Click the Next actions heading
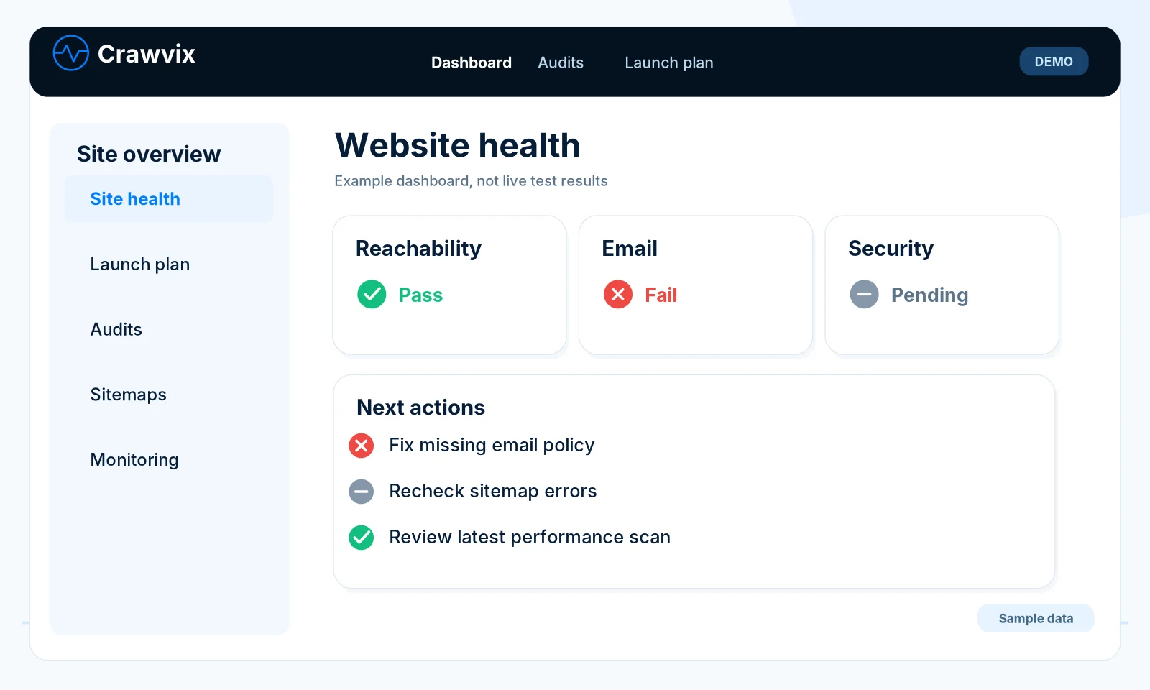This screenshot has width=1150, height=690. point(420,408)
